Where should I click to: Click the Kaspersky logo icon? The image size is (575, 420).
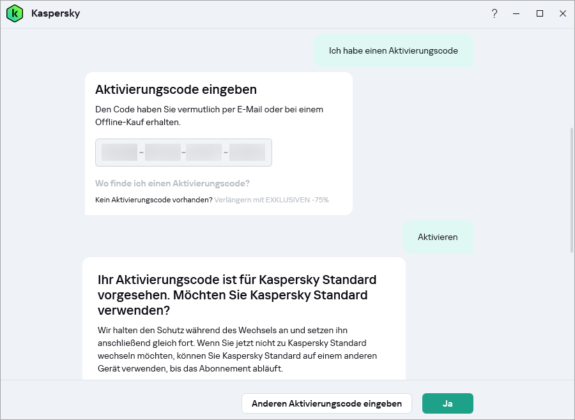[15, 13]
